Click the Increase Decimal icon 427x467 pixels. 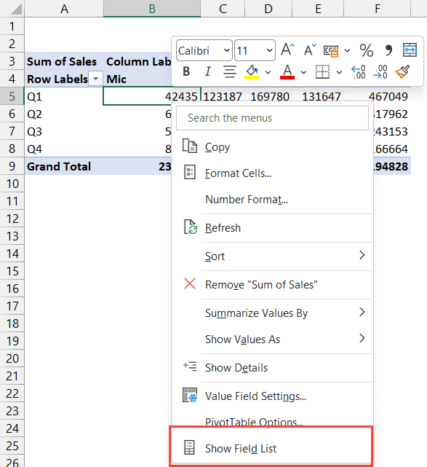pyautogui.click(x=359, y=72)
